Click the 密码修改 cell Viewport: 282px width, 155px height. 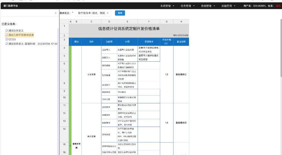[109, 92]
